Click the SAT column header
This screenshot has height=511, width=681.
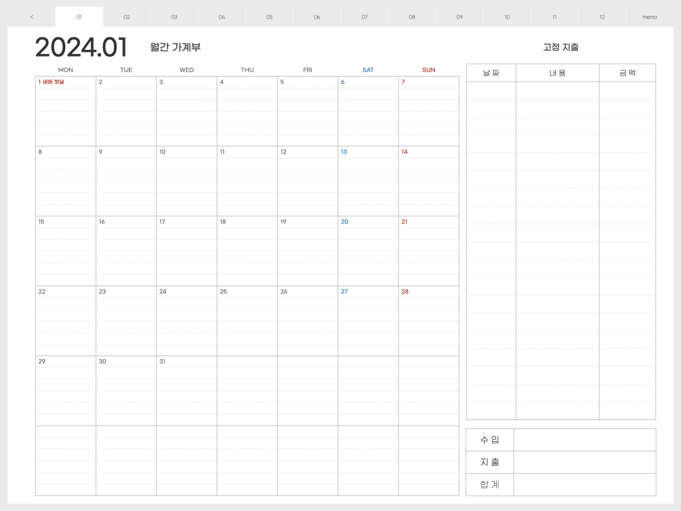click(368, 69)
